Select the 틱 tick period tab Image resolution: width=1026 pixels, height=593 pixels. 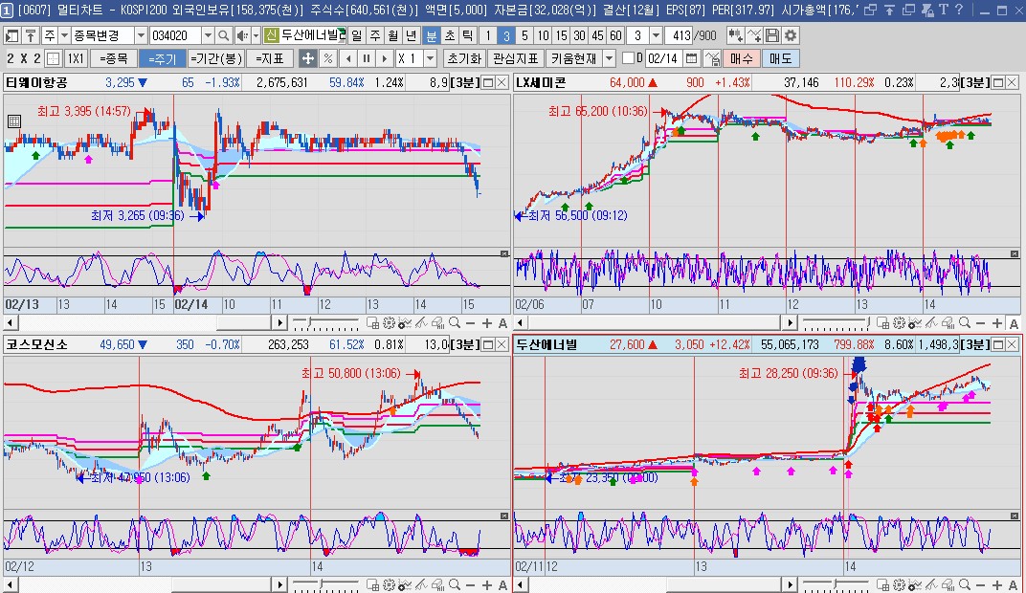tap(467, 35)
